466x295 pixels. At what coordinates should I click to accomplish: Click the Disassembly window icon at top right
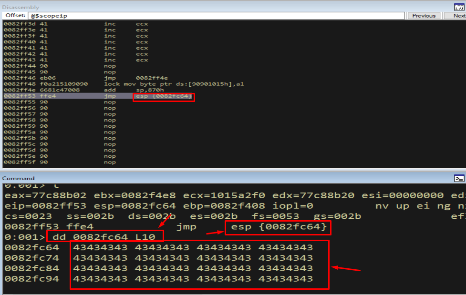point(459,7)
